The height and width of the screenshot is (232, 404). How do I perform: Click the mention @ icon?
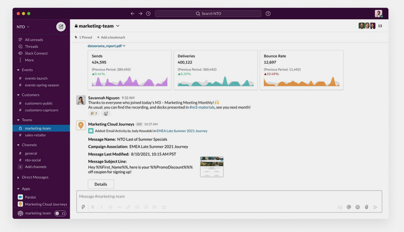[348, 207]
